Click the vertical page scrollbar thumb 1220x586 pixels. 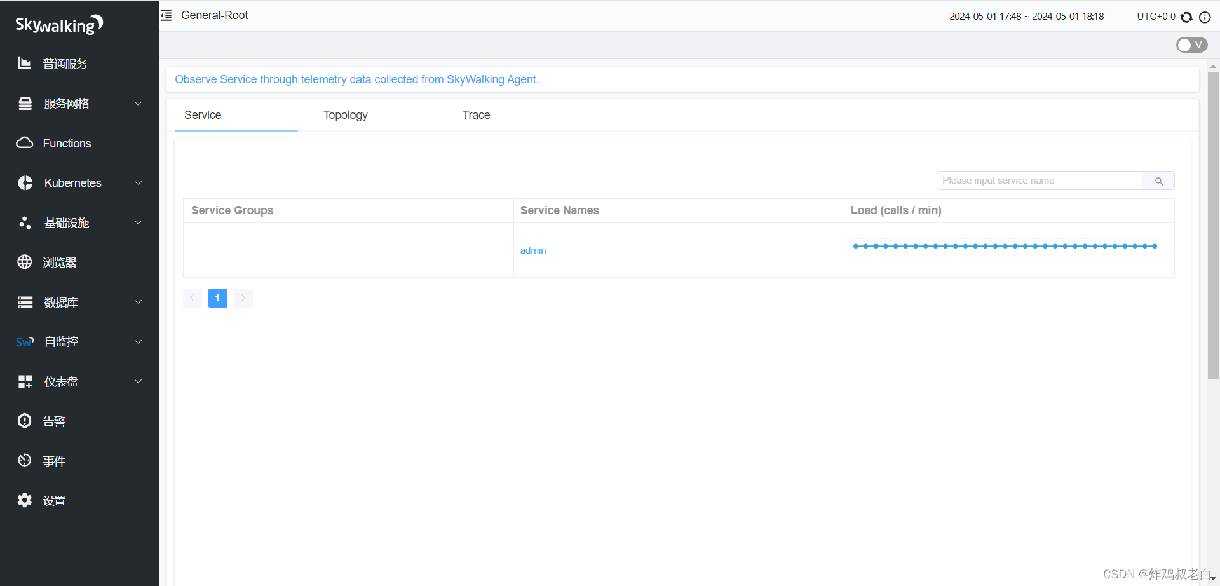pos(1213,226)
